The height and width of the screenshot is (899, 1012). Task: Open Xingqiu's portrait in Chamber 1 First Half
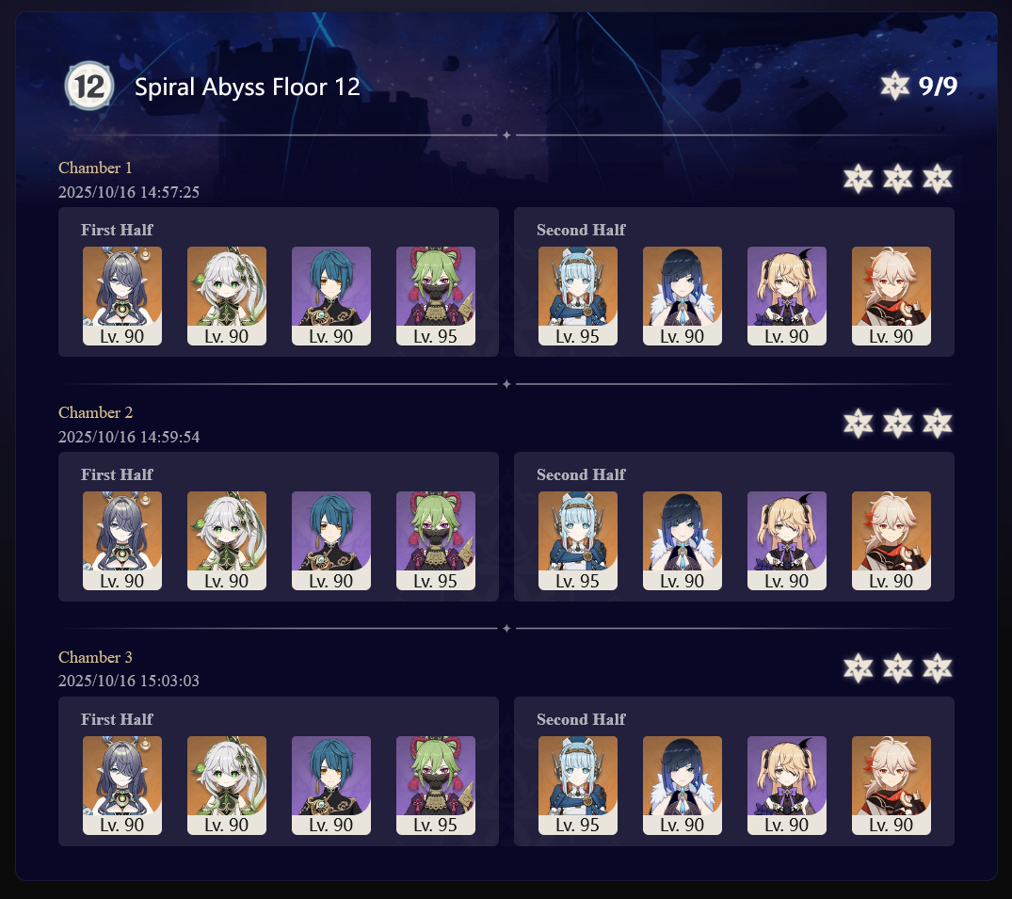[x=331, y=296]
